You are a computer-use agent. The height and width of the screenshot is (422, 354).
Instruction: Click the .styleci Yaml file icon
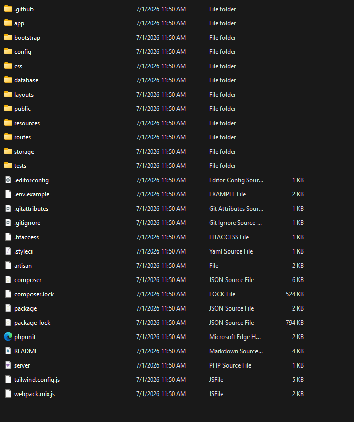click(x=8, y=251)
